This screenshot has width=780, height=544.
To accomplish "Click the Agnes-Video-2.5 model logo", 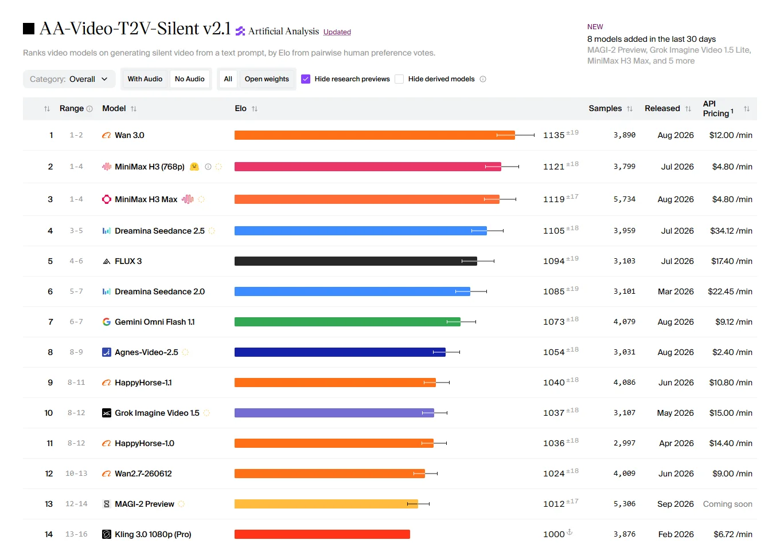I will point(106,352).
